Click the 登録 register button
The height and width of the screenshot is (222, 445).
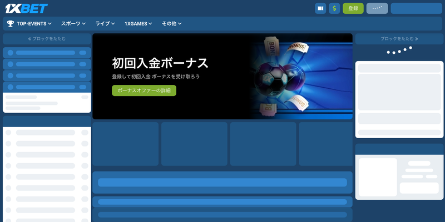click(353, 8)
